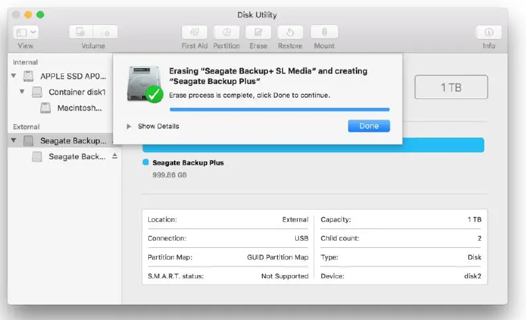Image resolution: width=526 pixels, height=320 pixels.
Task: Click the remove volume toolbar icon
Action: click(105, 32)
